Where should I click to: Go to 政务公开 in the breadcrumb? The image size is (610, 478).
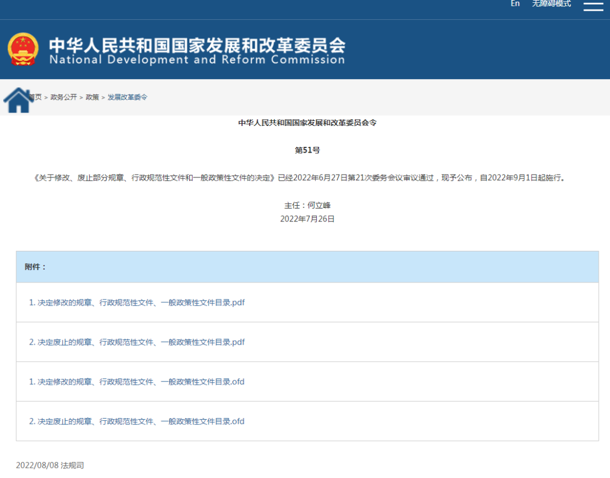63,97
